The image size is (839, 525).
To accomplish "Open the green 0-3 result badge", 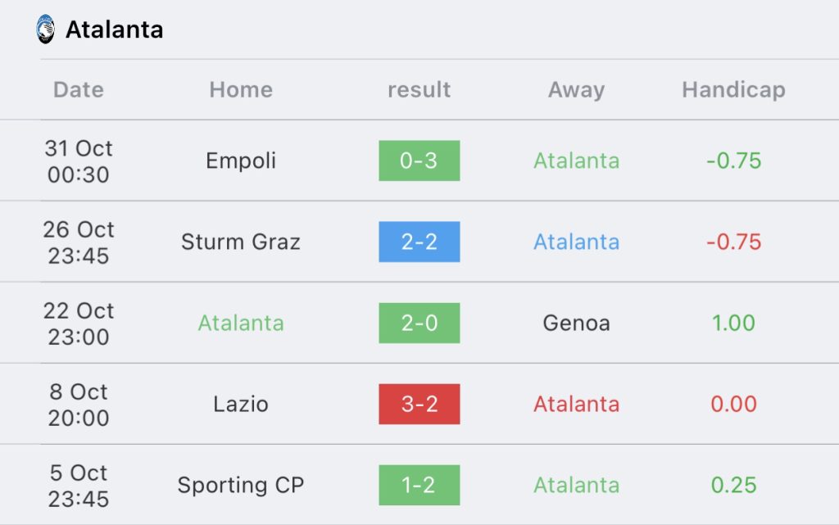I will (x=419, y=161).
